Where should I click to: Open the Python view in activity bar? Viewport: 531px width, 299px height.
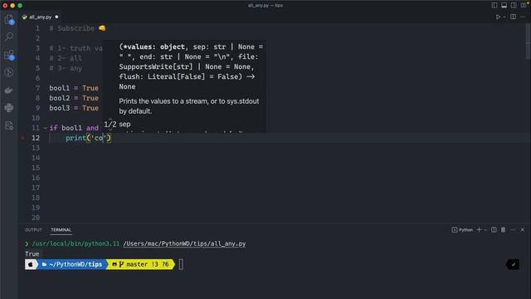9,108
